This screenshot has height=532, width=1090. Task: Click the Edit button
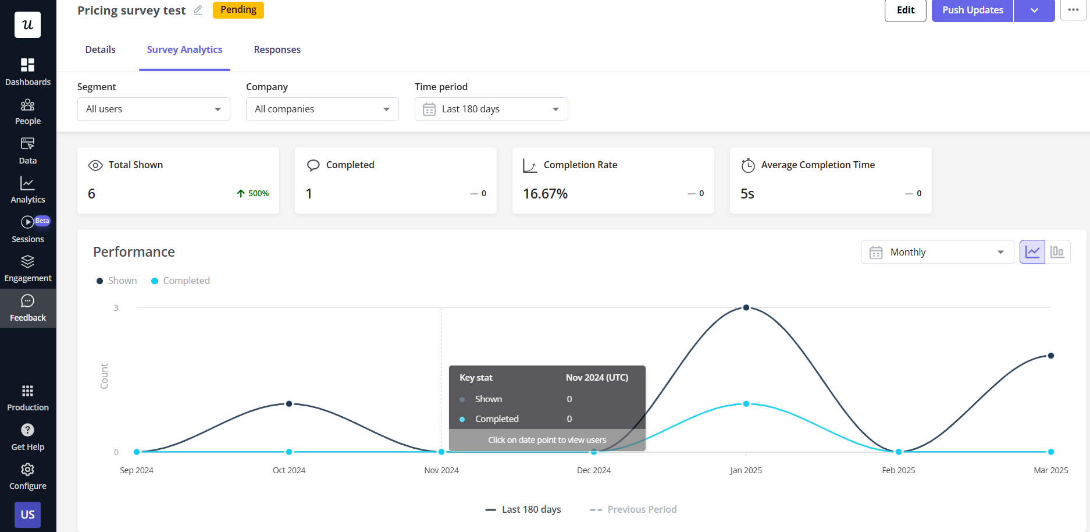click(x=905, y=10)
